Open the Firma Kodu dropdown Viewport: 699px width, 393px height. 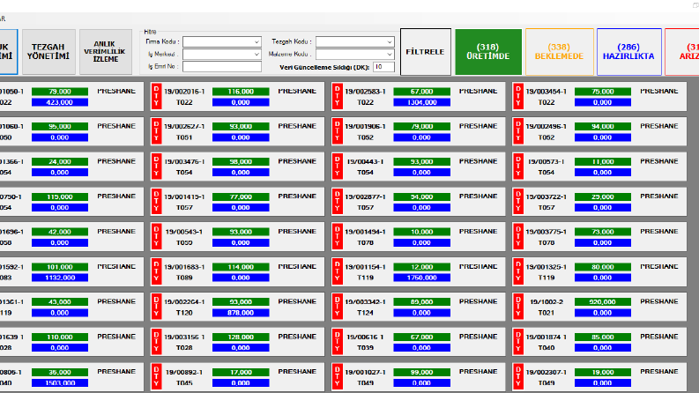point(222,42)
